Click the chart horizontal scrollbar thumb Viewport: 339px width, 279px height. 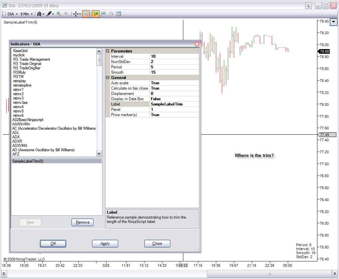(269, 274)
